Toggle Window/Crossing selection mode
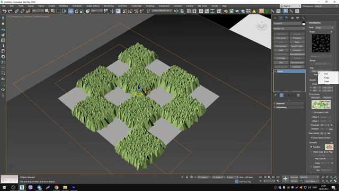This screenshot has height=191, width=339. 65,11
